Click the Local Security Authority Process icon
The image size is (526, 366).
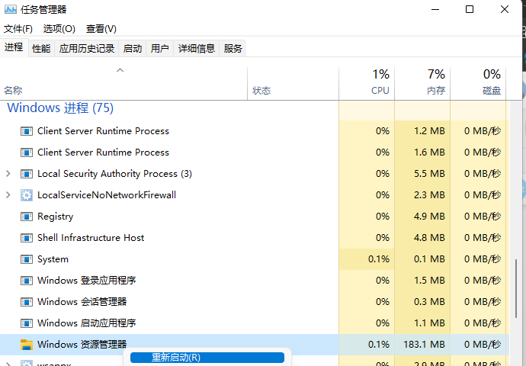pyautogui.click(x=27, y=174)
